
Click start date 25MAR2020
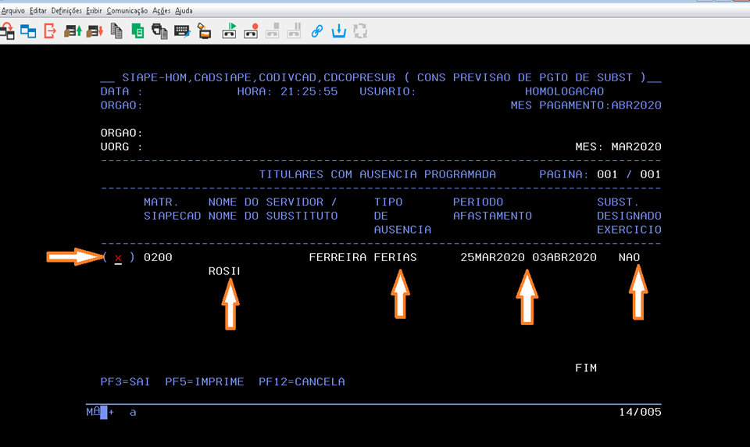point(493,257)
